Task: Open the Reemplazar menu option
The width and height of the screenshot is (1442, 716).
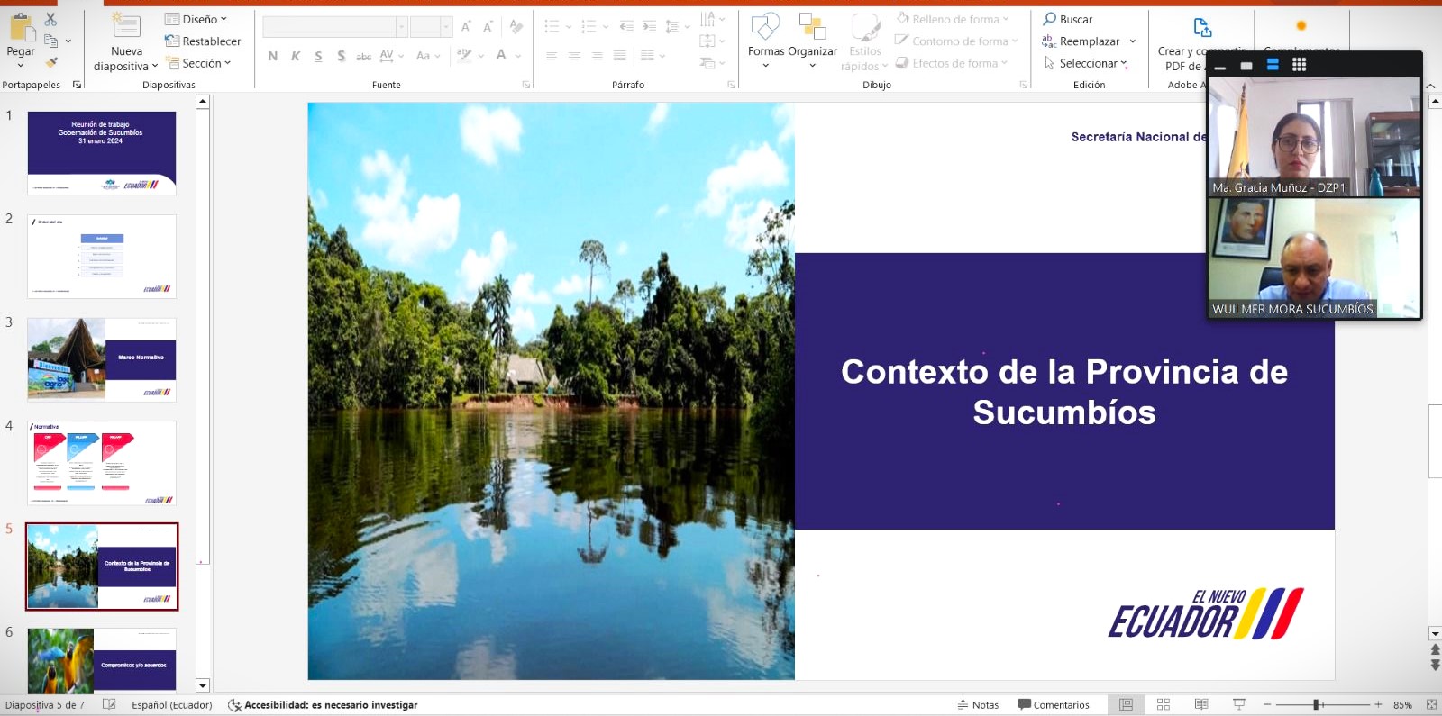Action: [x=1089, y=41]
